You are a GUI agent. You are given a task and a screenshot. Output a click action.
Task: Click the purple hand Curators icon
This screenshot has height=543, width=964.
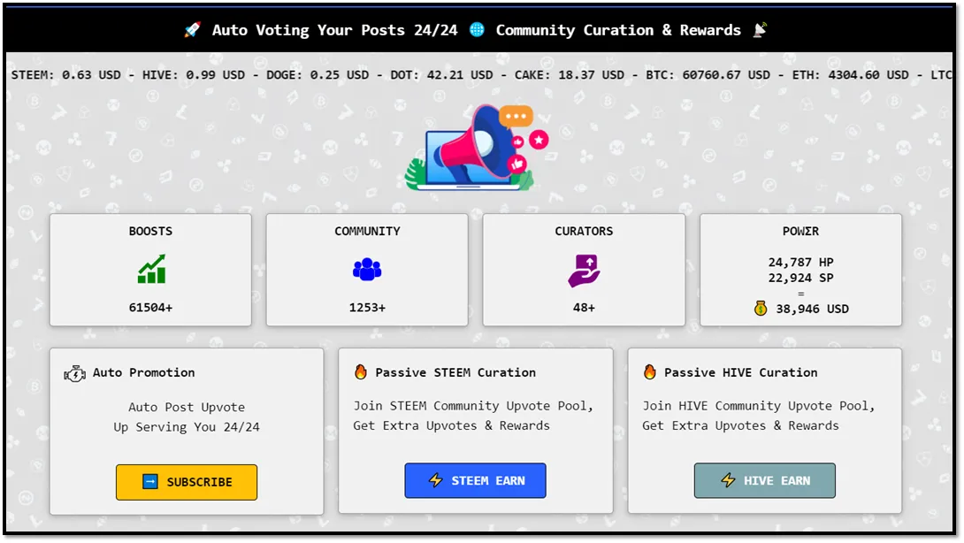click(584, 271)
